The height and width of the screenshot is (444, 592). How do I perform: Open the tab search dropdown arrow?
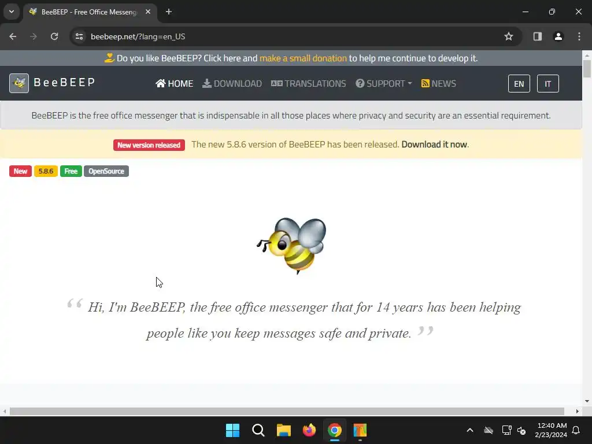(x=12, y=12)
